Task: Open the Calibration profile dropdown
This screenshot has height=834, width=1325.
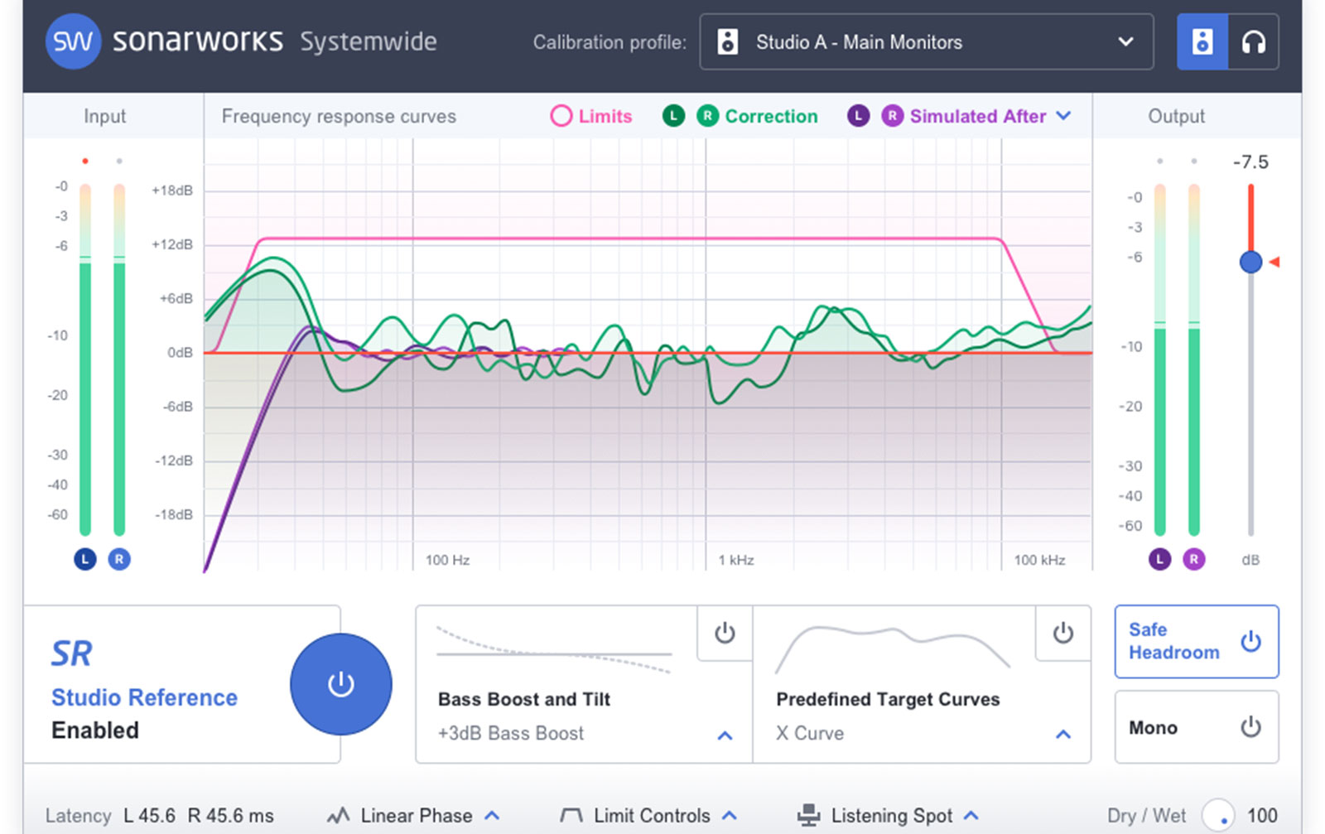Action: 926,41
